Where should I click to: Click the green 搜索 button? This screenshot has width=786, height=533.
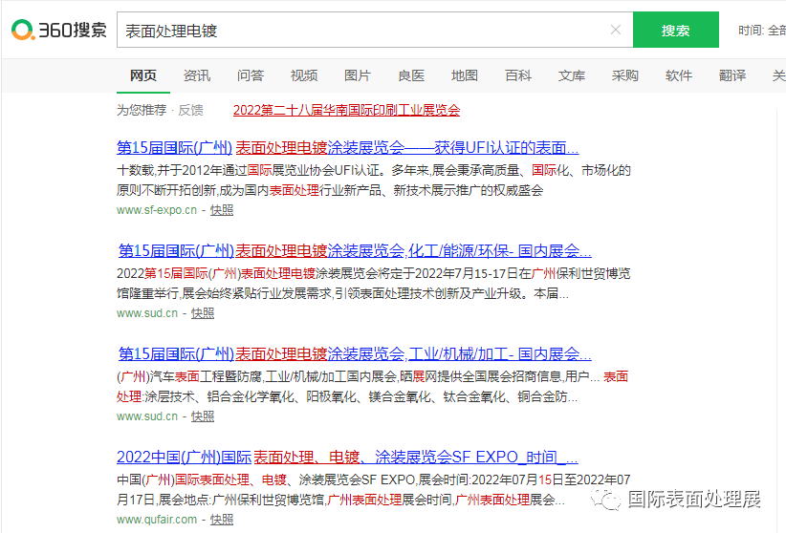[x=675, y=30]
